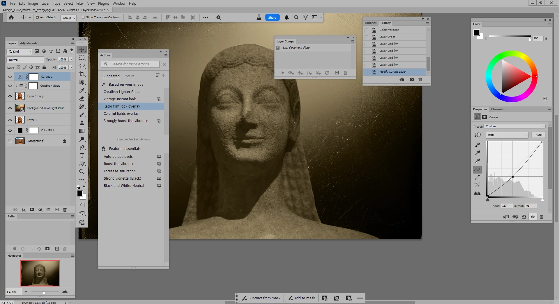Create a new group in Layers panel
Viewport: 559px width, 304px height.
pyautogui.click(x=49, y=210)
